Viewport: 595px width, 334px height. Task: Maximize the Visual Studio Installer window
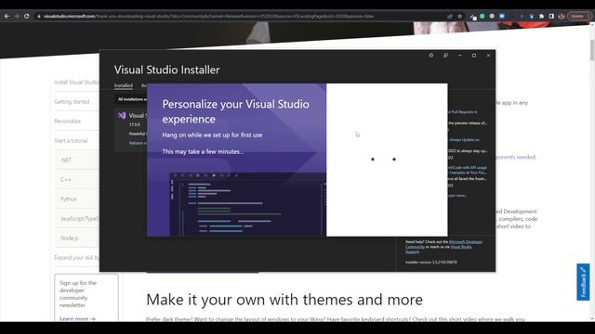(x=474, y=56)
